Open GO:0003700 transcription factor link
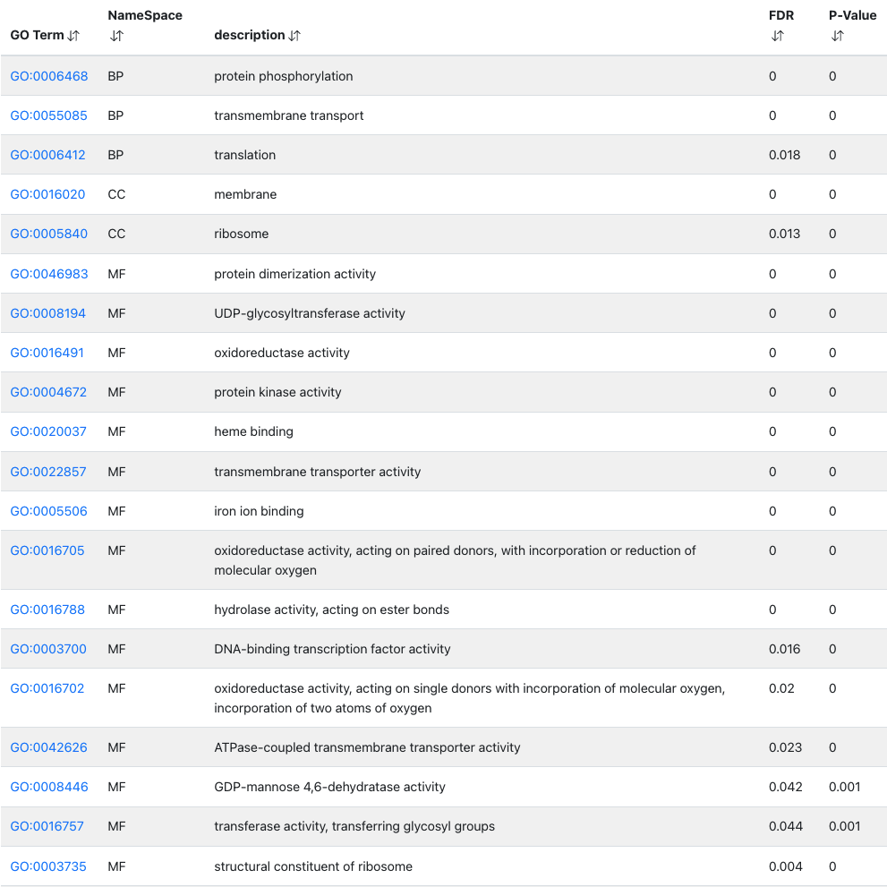 point(48,649)
